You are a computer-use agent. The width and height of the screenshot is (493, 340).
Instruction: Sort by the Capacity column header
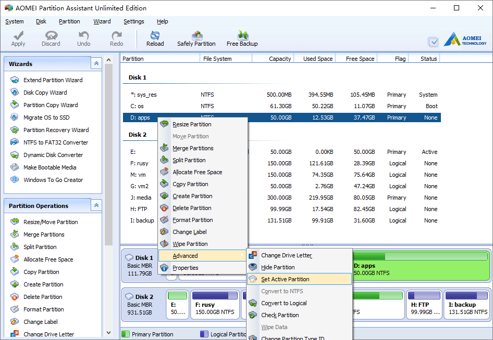(x=273, y=59)
